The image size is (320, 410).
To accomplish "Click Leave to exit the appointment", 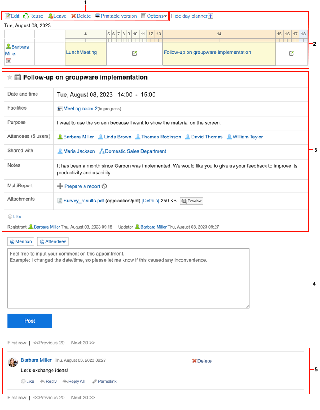I will [57, 16].
